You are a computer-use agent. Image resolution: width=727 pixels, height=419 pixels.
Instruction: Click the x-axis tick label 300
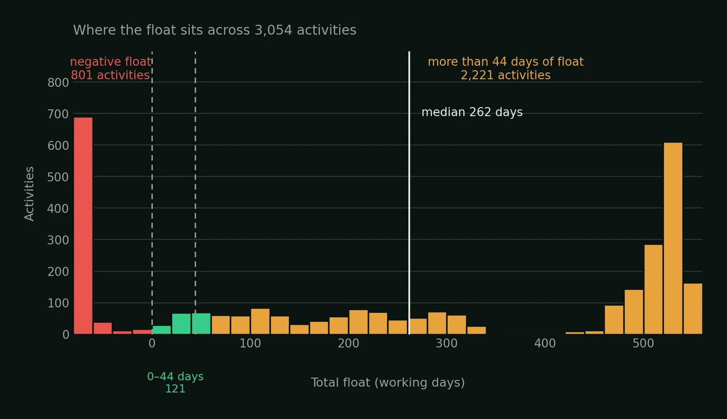tap(447, 344)
